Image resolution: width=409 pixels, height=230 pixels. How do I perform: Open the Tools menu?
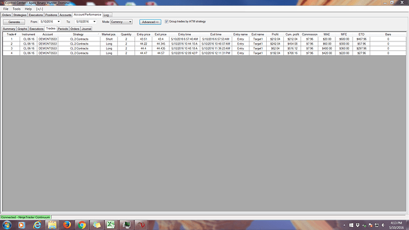tap(17, 9)
